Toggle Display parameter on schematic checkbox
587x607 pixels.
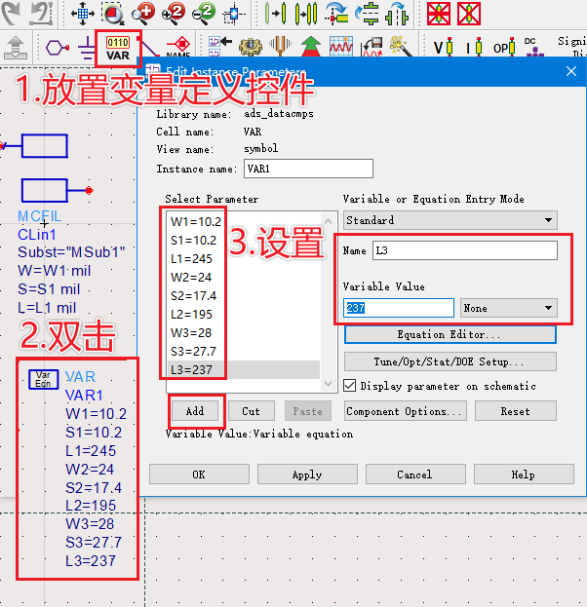[x=349, y=386]
